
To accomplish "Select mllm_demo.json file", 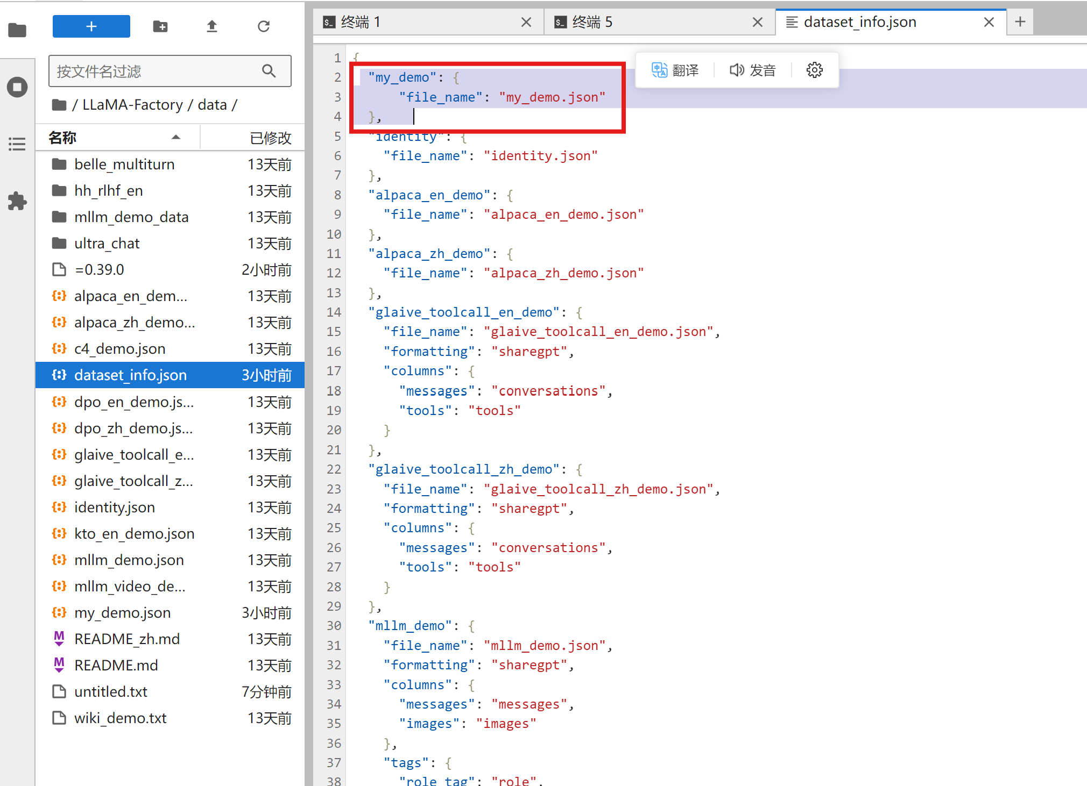I will pos(170,560).
